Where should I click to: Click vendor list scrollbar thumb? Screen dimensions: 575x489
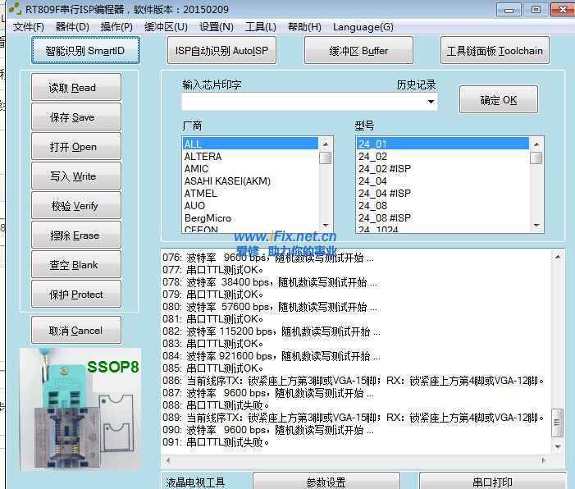pyautogui.click(x=326, y=158)
